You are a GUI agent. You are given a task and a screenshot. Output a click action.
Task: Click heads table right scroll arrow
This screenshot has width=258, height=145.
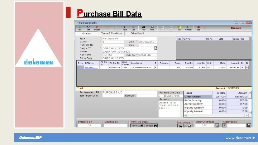click(x=247, y=115)
